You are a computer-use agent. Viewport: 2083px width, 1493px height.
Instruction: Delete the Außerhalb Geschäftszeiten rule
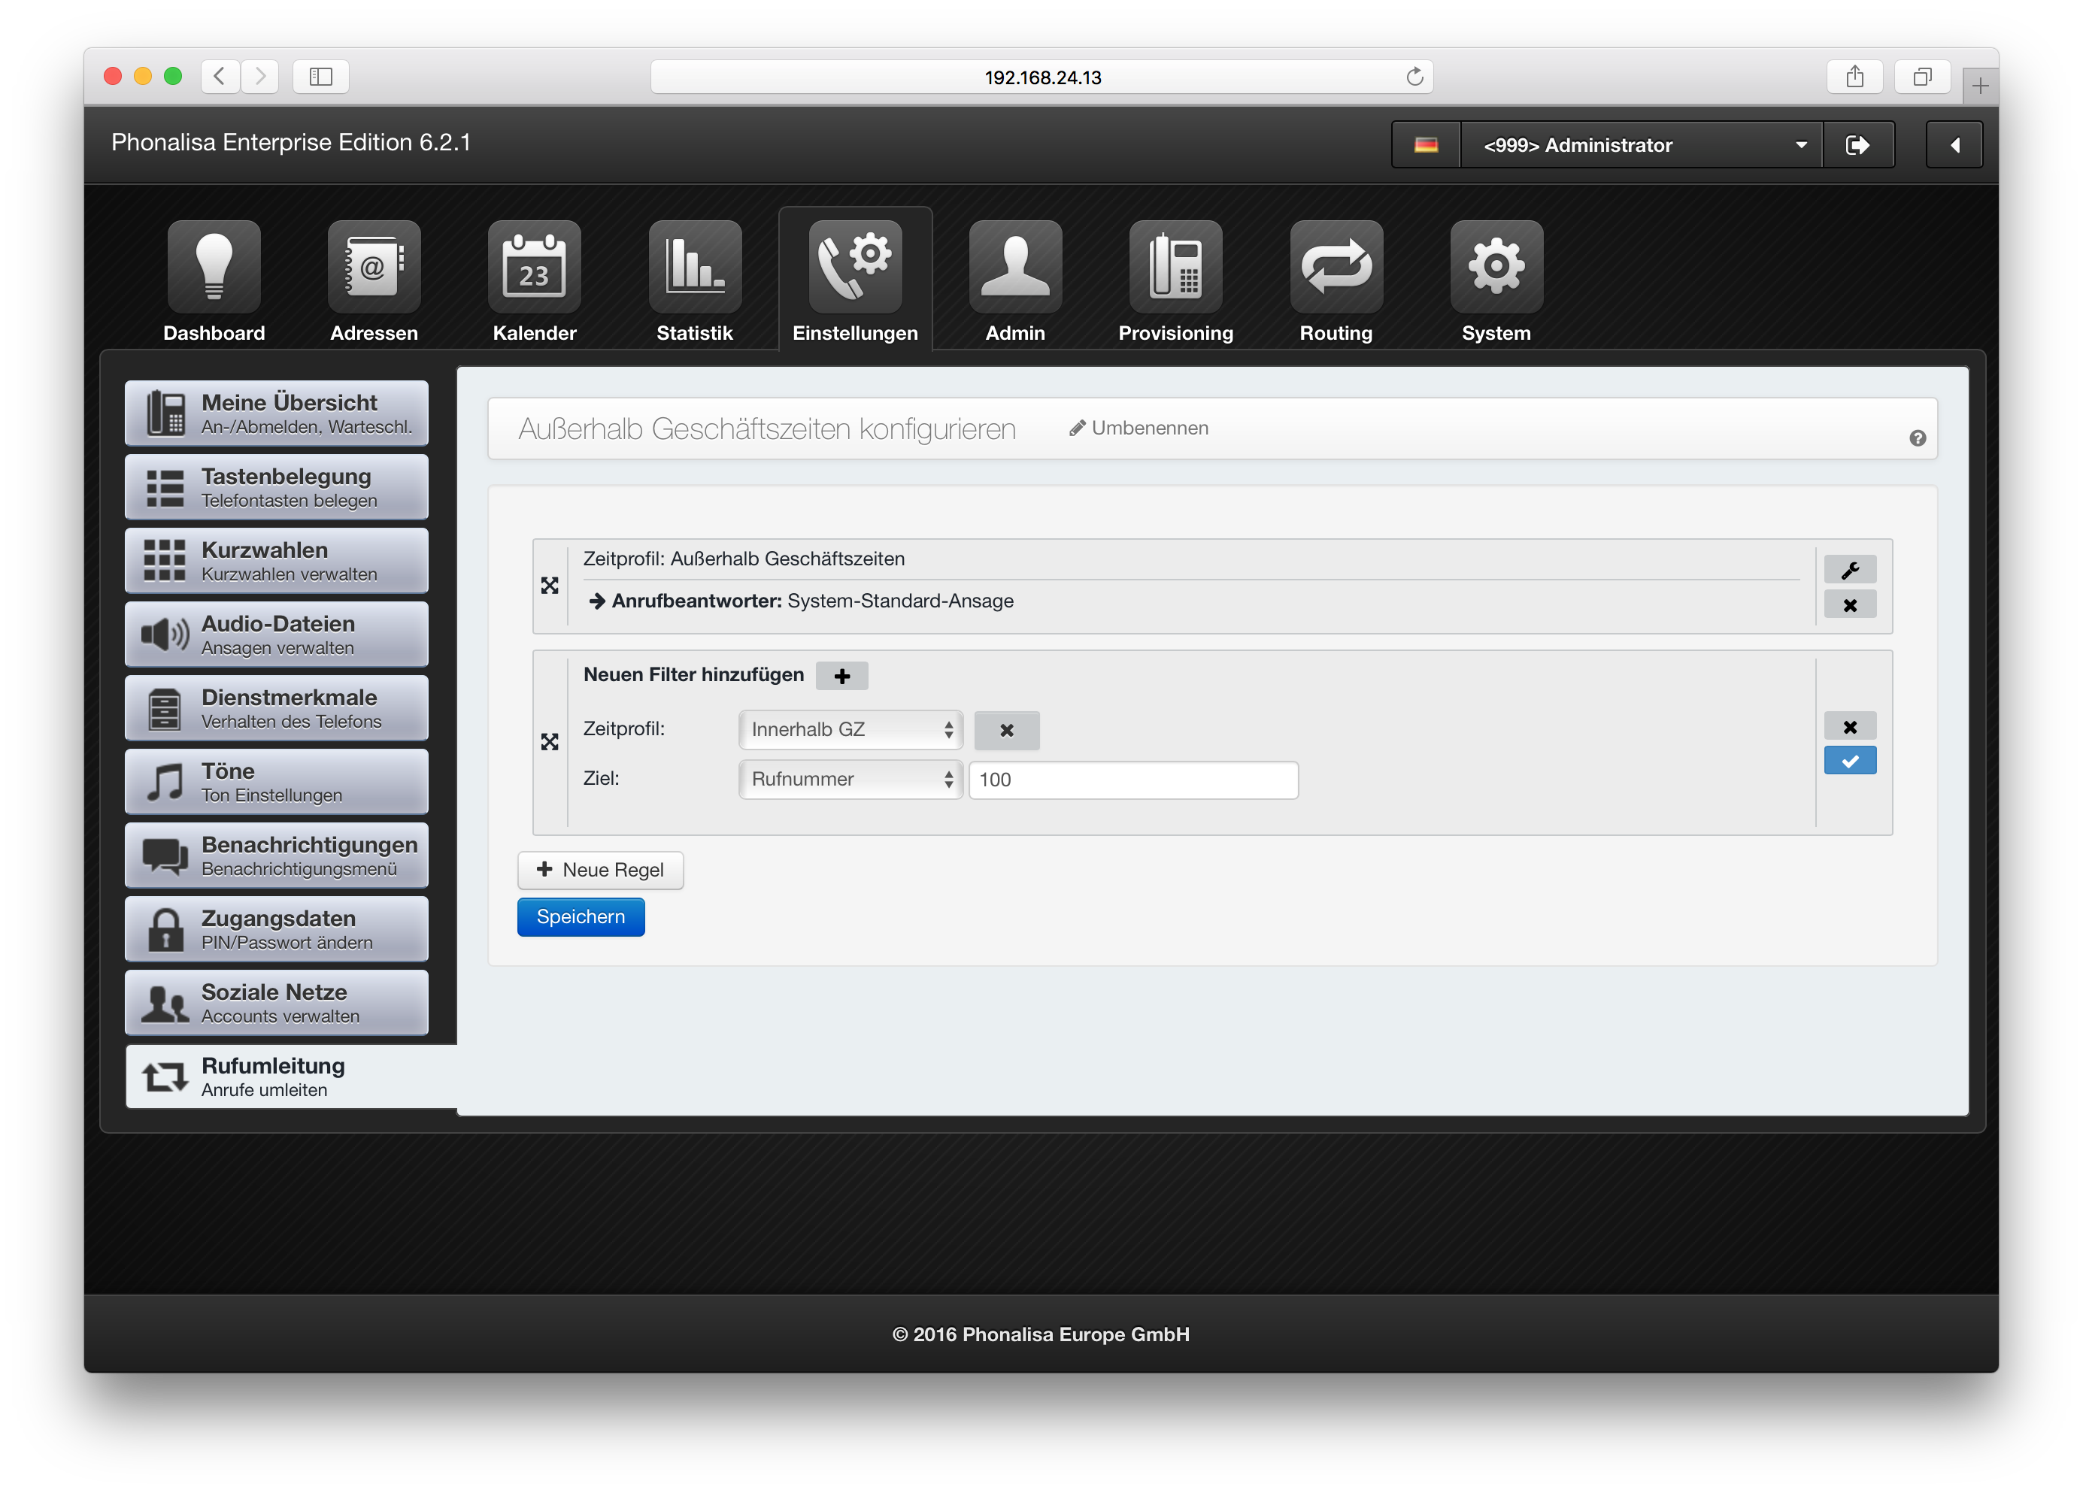point(1850,605)
